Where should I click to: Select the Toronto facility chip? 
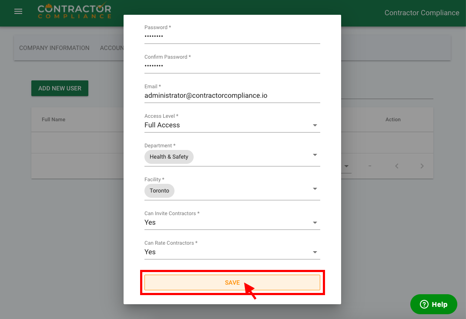tap(159, 191)
